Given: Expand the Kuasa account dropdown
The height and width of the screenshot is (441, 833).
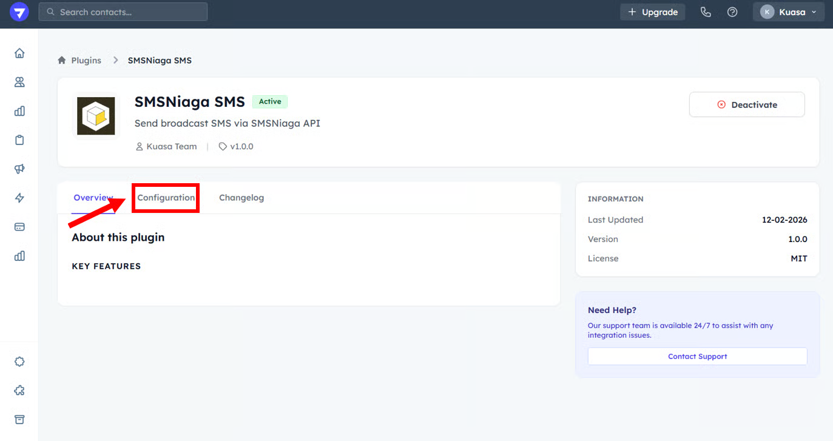Looking at the screenshot, I should point(788,12).
